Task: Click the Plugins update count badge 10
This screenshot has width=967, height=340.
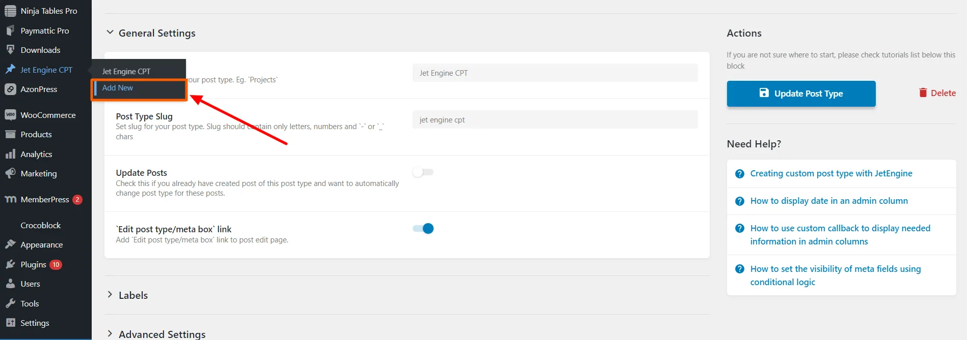Action: 56,264
